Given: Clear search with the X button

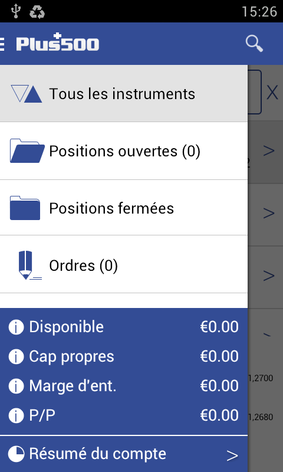Looking at the screenshot, I should coord(272,93).
